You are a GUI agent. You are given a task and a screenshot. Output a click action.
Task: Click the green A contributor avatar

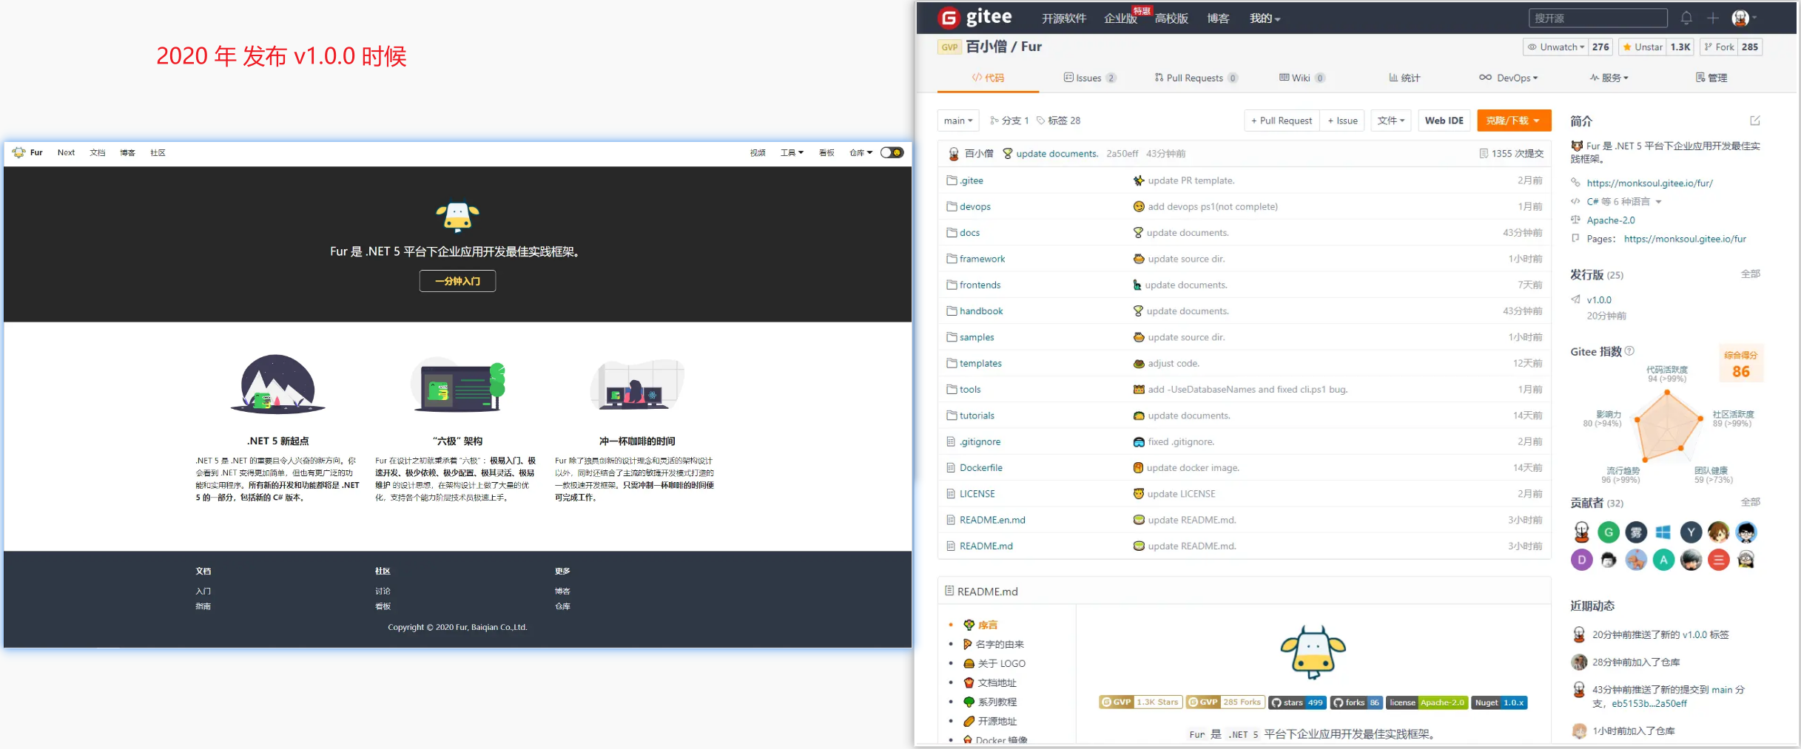pyautogui.click(x=1663, y=560)
